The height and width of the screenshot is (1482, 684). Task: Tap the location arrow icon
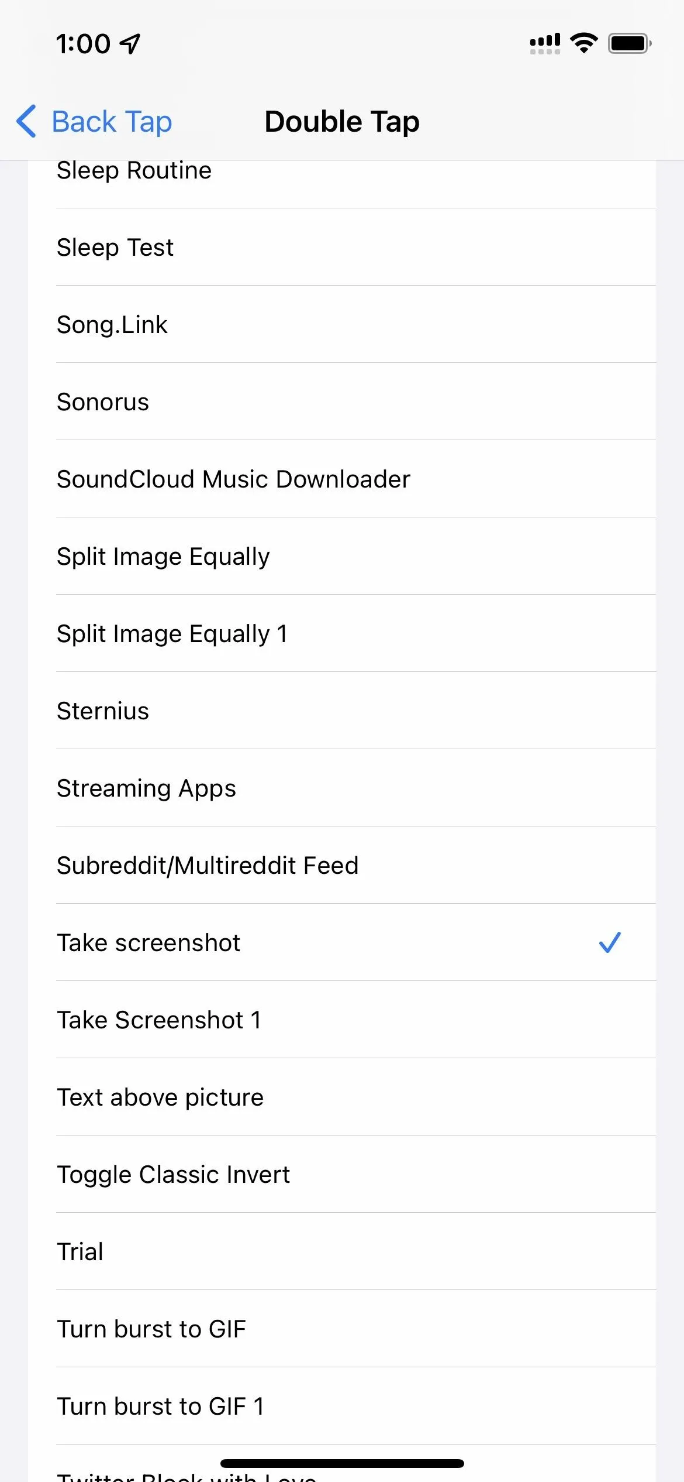(x=130, y=44)
